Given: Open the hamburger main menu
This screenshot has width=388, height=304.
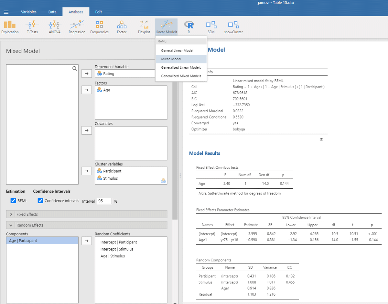Looking at the screenshot, I should click(x=6, y=12).
